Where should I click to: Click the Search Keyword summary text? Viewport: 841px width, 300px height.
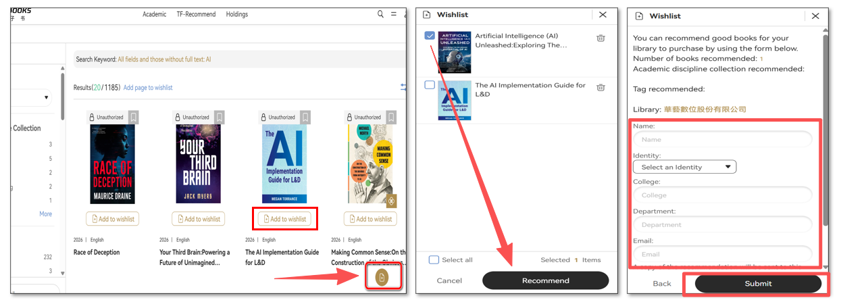[x=143, y=59]
